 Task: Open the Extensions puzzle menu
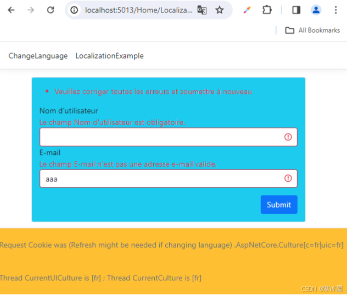267,10
